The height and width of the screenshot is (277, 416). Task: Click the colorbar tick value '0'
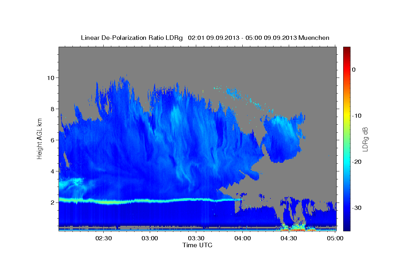point(354,70)
